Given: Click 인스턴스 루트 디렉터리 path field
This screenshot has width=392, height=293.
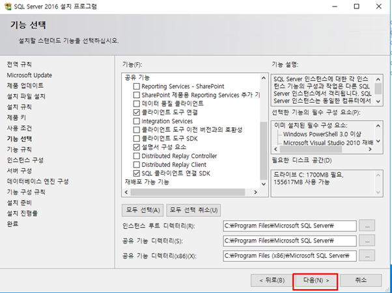Looking at the screenshot, I should [x=290, y=226].
